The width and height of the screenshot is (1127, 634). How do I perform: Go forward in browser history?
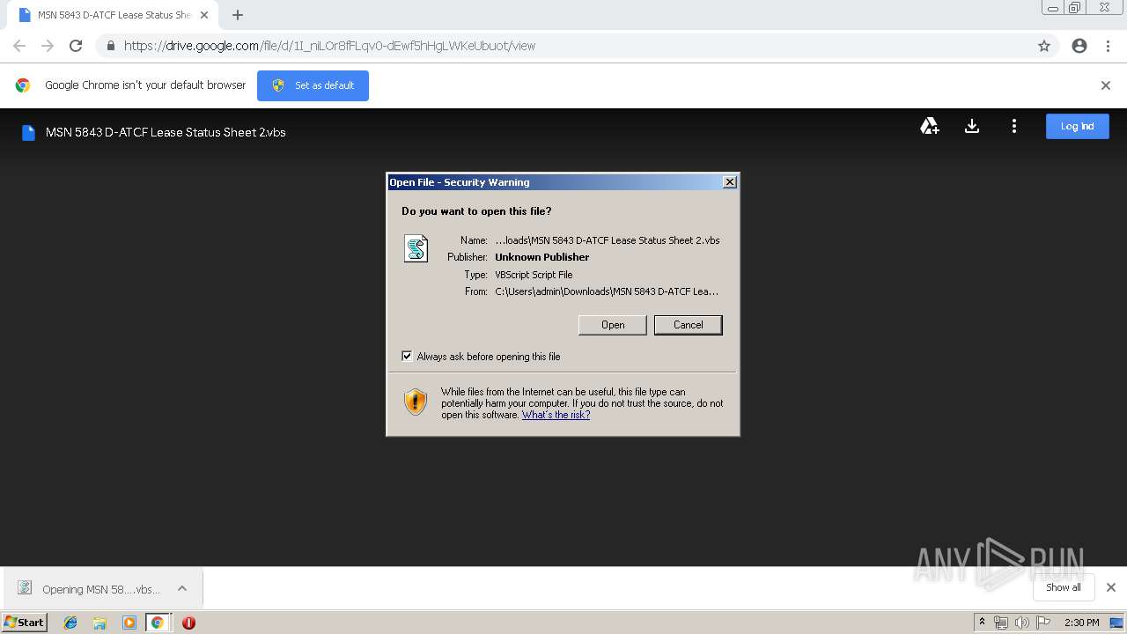point(48,46)
